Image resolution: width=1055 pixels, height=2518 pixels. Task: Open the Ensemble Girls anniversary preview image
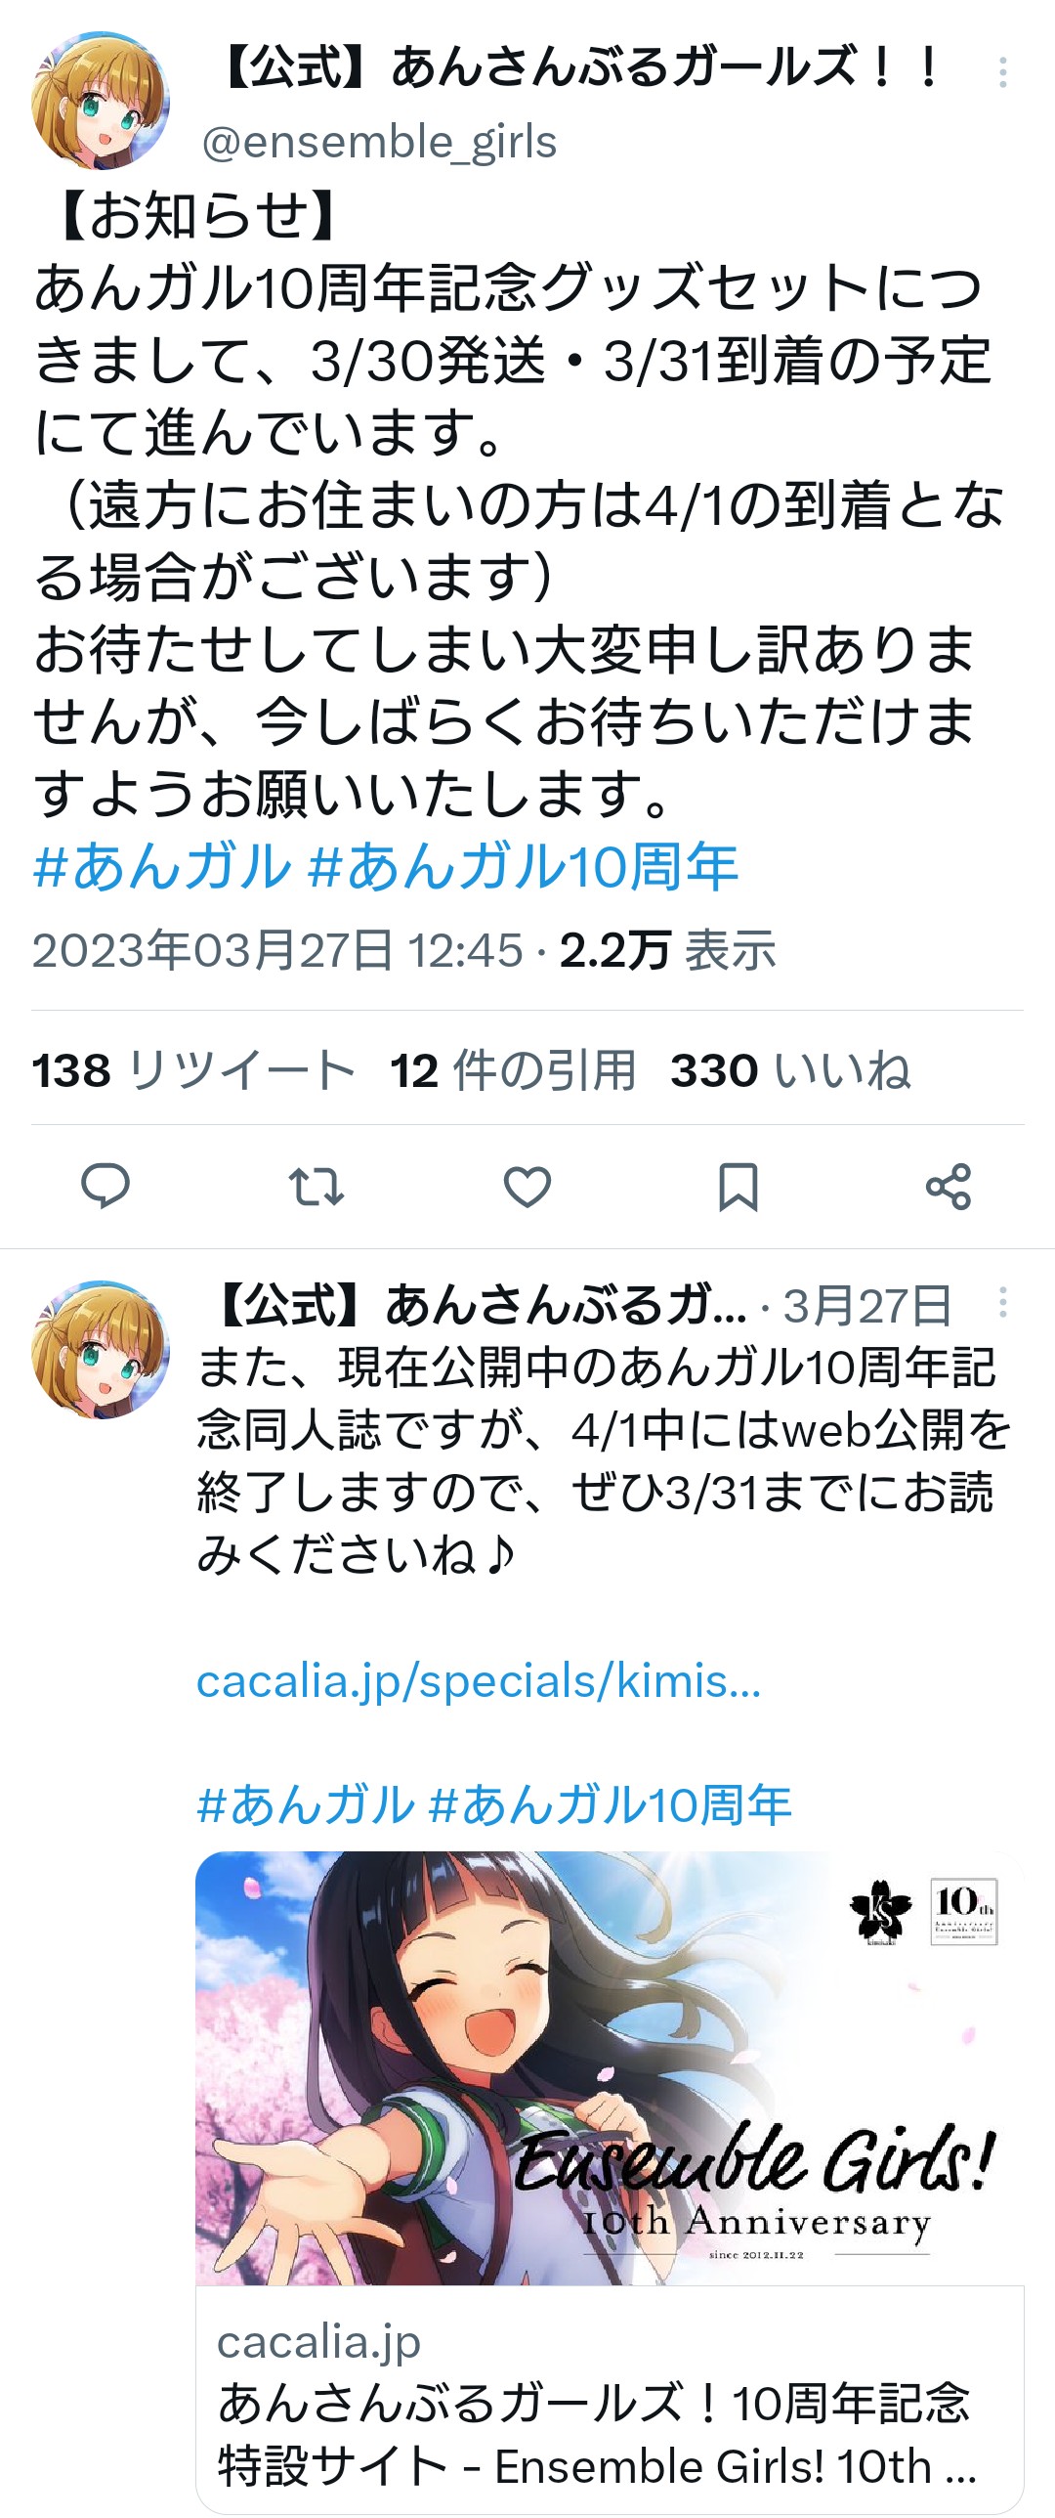point(610,2068)
